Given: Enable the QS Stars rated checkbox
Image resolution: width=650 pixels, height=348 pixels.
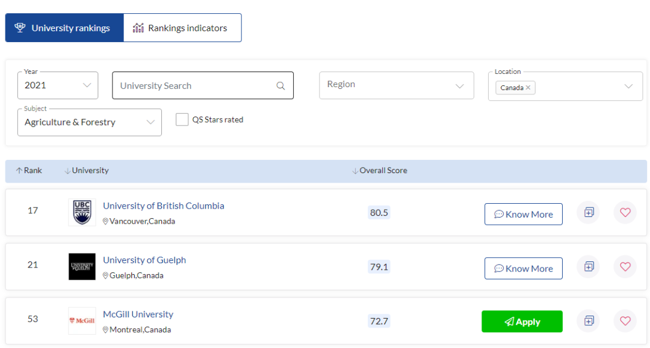Looking at the screenshot, I should (182, 120).
